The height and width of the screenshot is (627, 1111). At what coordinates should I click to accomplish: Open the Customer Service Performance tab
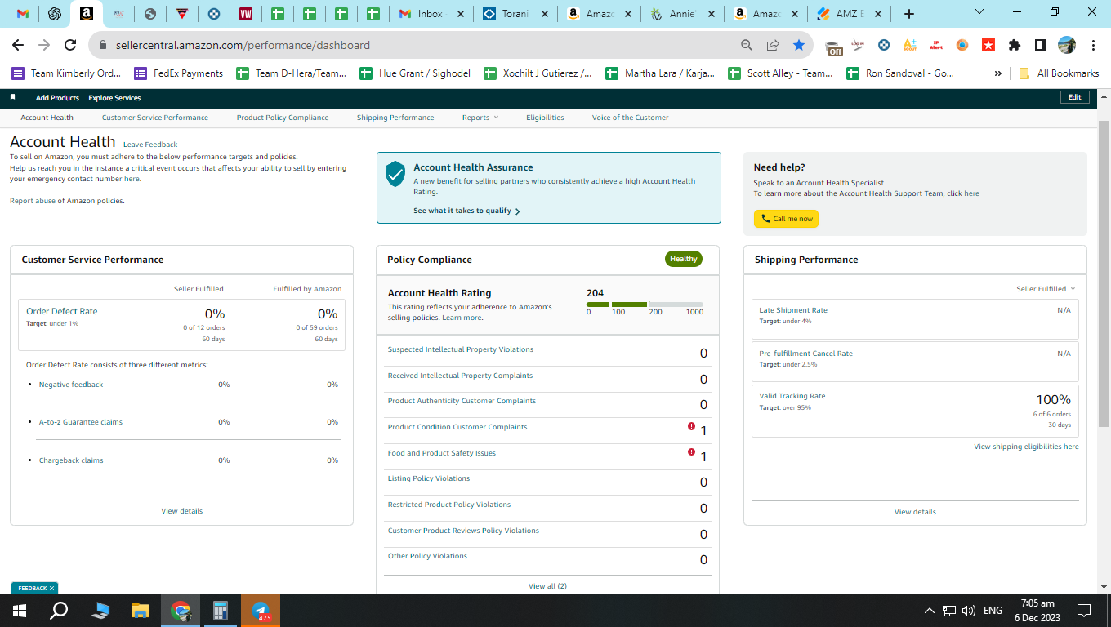[155, 118]
